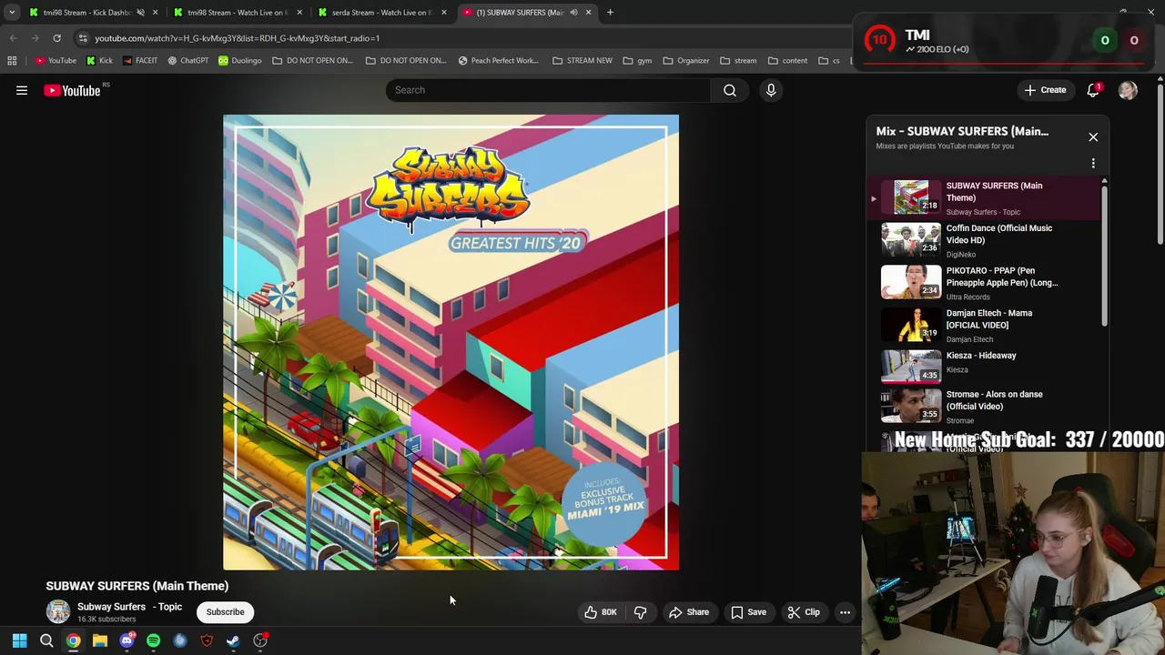Open OBS Studio from taskbar
Image resolution: width=1165 pixels, height=655 pixels.
point(260,641)
